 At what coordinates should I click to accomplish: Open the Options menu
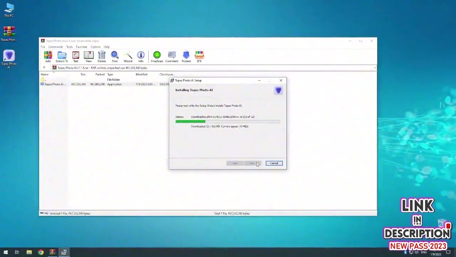point(95,47)
